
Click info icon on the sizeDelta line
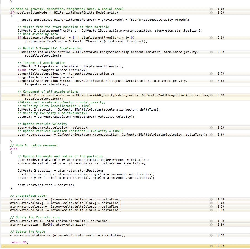pyautogui.click(x=211, y=221)
